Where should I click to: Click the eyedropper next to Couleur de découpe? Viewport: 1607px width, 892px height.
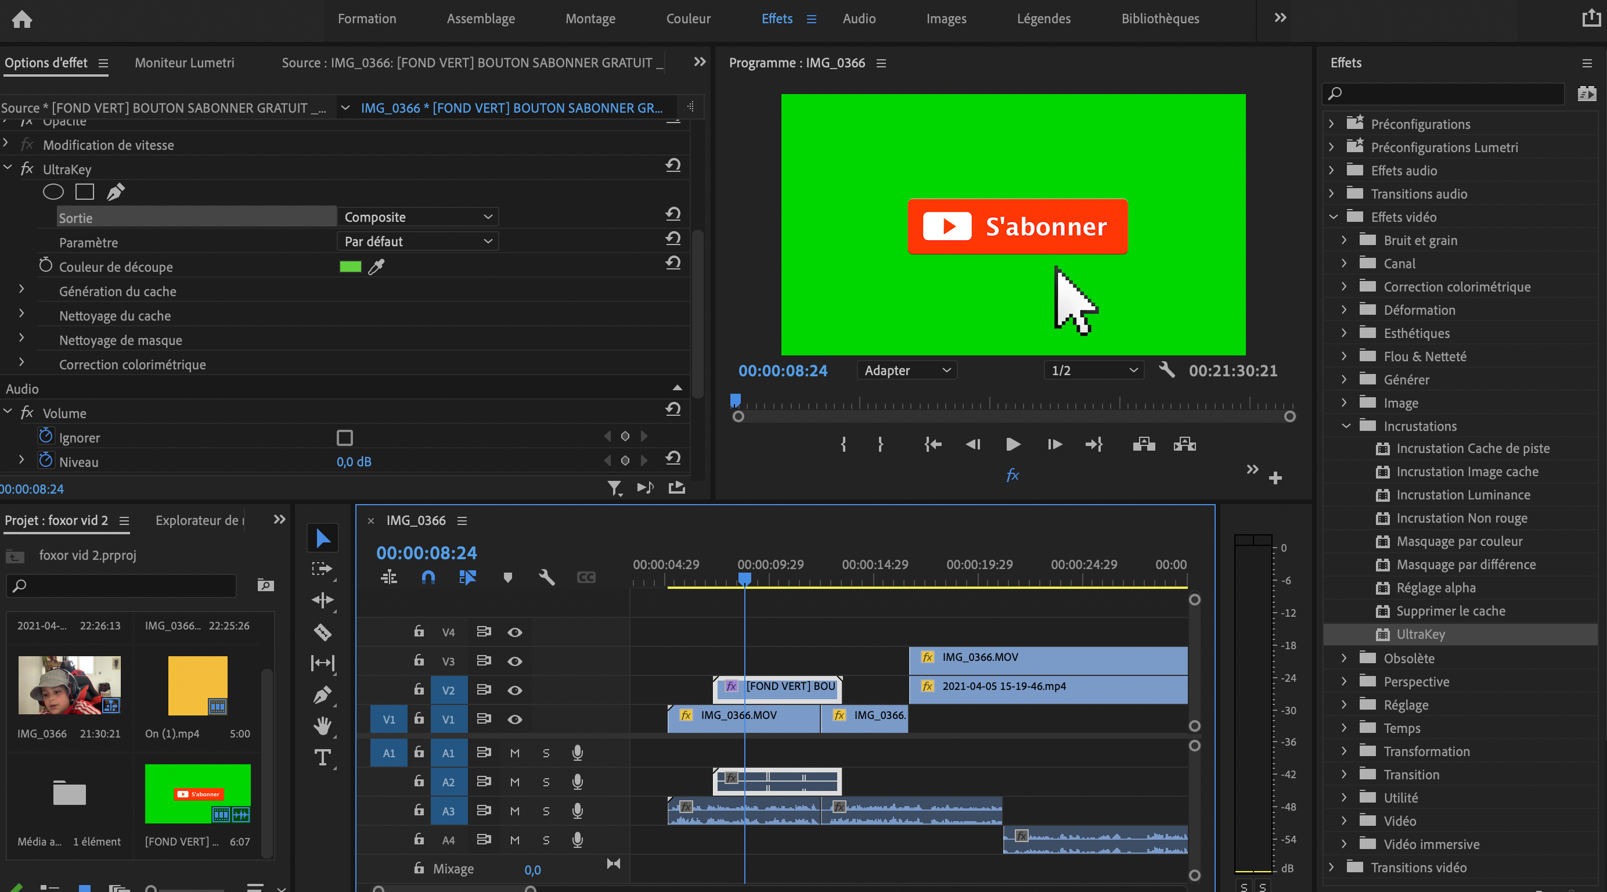(x=376, y=267)
